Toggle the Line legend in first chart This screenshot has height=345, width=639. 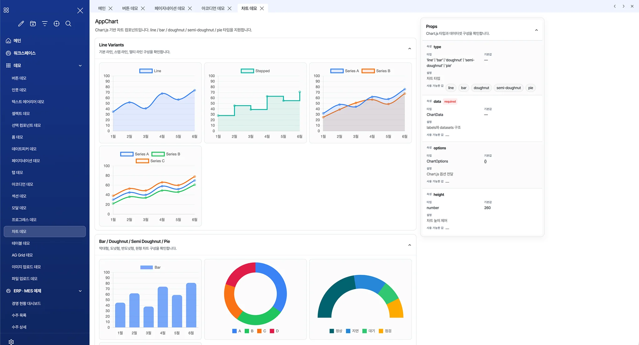coord(150,71)
